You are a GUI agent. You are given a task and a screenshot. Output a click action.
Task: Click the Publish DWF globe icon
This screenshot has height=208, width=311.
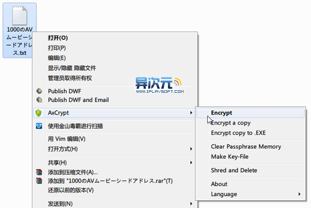click(x=38, y=91)
